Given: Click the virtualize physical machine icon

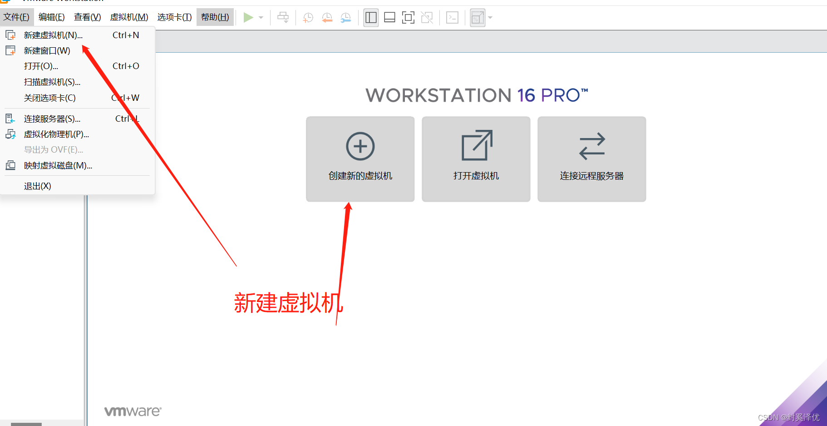Looking at the screenshot, I should click(10, 134).
